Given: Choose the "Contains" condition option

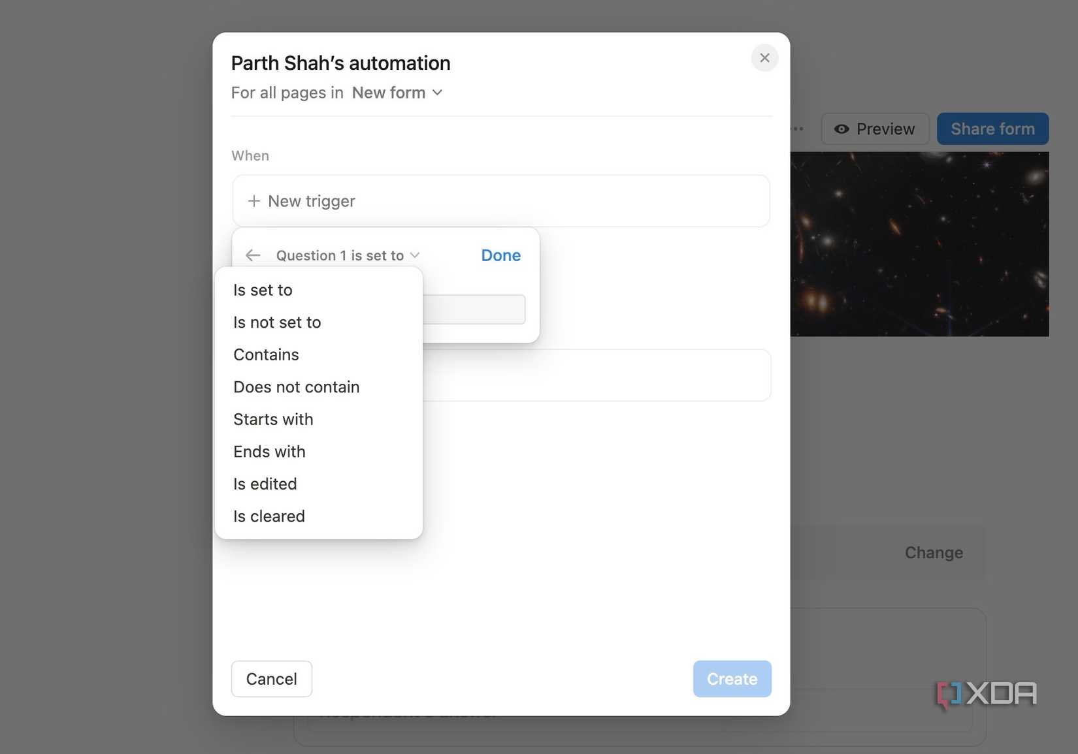Looking at the screenshot, I should (266, 354).
